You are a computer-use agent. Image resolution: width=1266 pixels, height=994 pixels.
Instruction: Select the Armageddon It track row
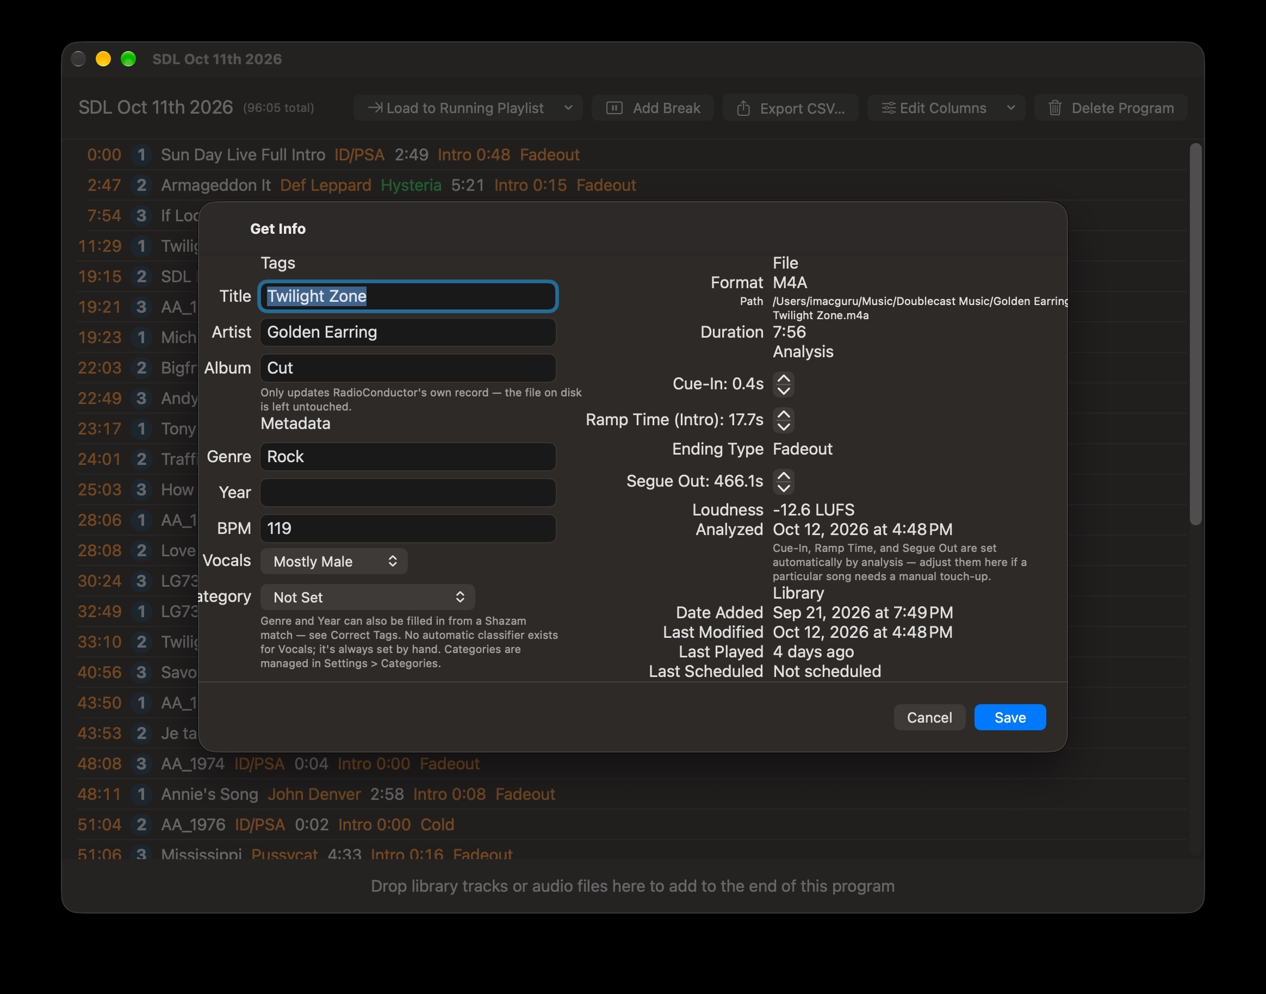pyautogui.click(x=631, y=185)
